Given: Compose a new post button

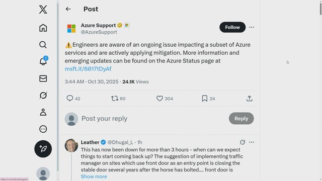Looking at the screenshot, I should [x=43, y=149].
